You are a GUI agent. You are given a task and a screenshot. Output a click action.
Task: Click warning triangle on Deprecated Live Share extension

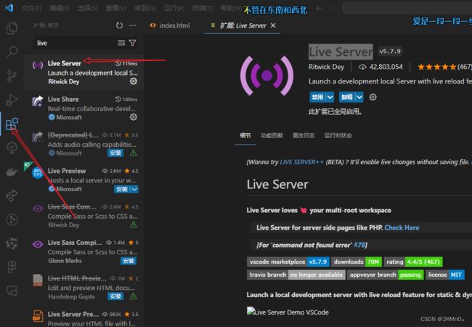134,153
